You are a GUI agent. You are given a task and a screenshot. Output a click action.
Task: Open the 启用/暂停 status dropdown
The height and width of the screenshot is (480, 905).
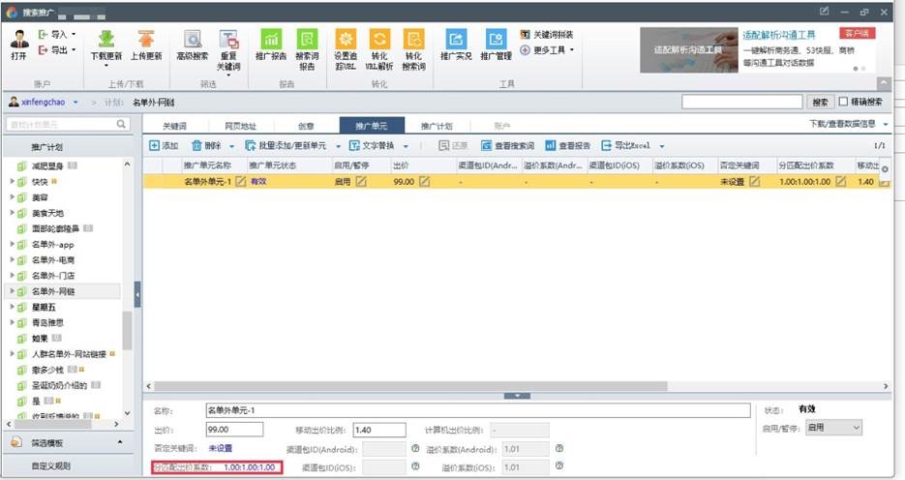[832, 428]
